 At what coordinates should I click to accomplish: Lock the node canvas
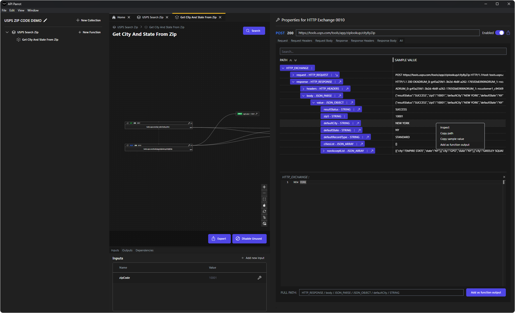tap(264, 205)
